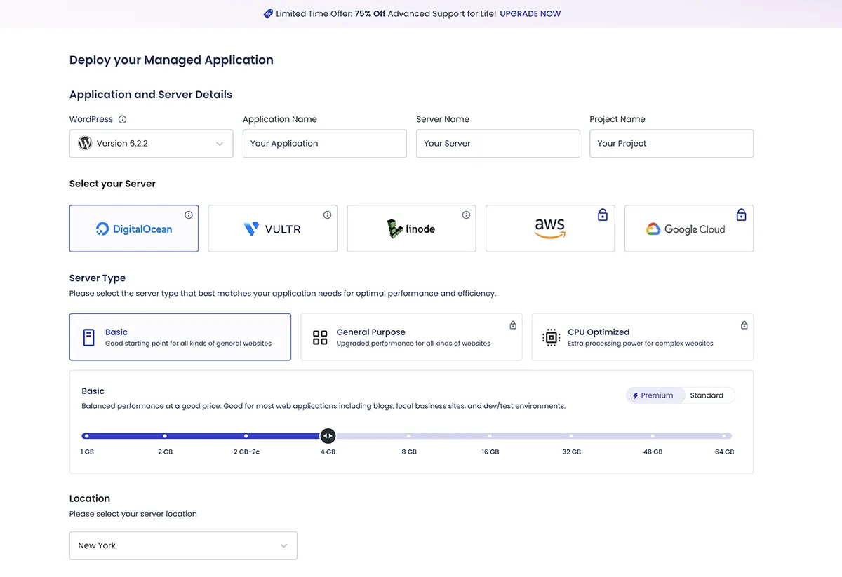The width and height of the screenshot is (842, 577).
Task: Select Linode as server provider
Action: [412, 229]
